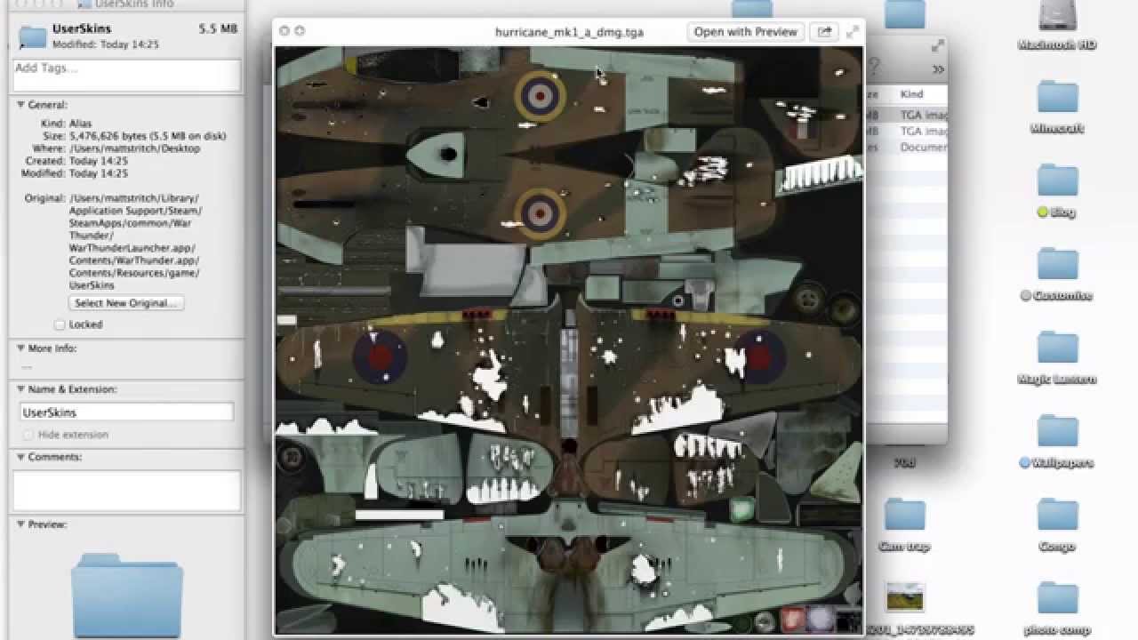Click Open with Preview button
This screenshot has width=1138, height=640.
pos(745,31)
